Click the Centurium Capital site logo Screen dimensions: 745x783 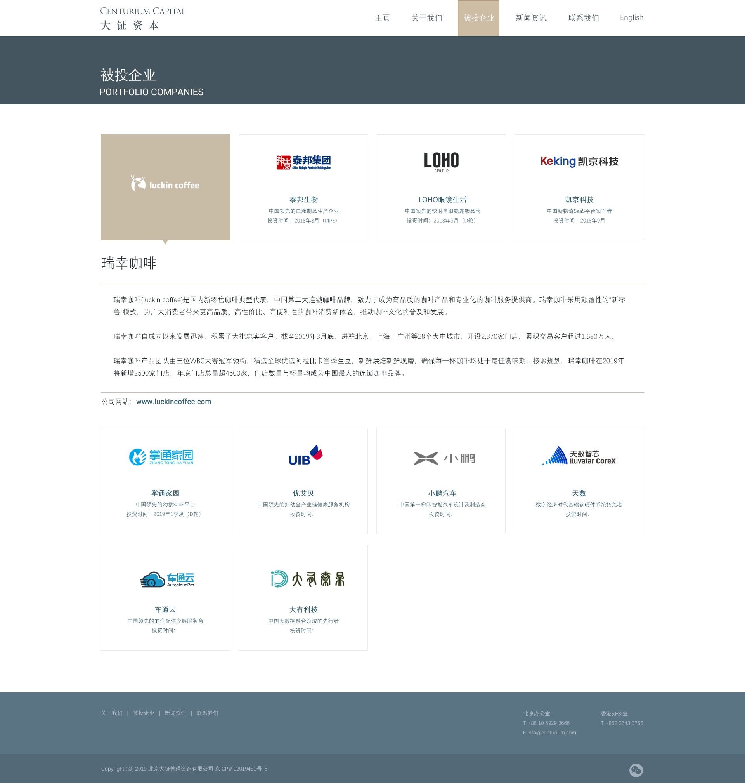tap(143, 18)
